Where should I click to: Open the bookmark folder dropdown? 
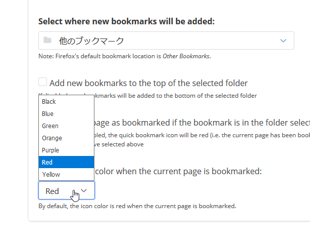[166, 41]
